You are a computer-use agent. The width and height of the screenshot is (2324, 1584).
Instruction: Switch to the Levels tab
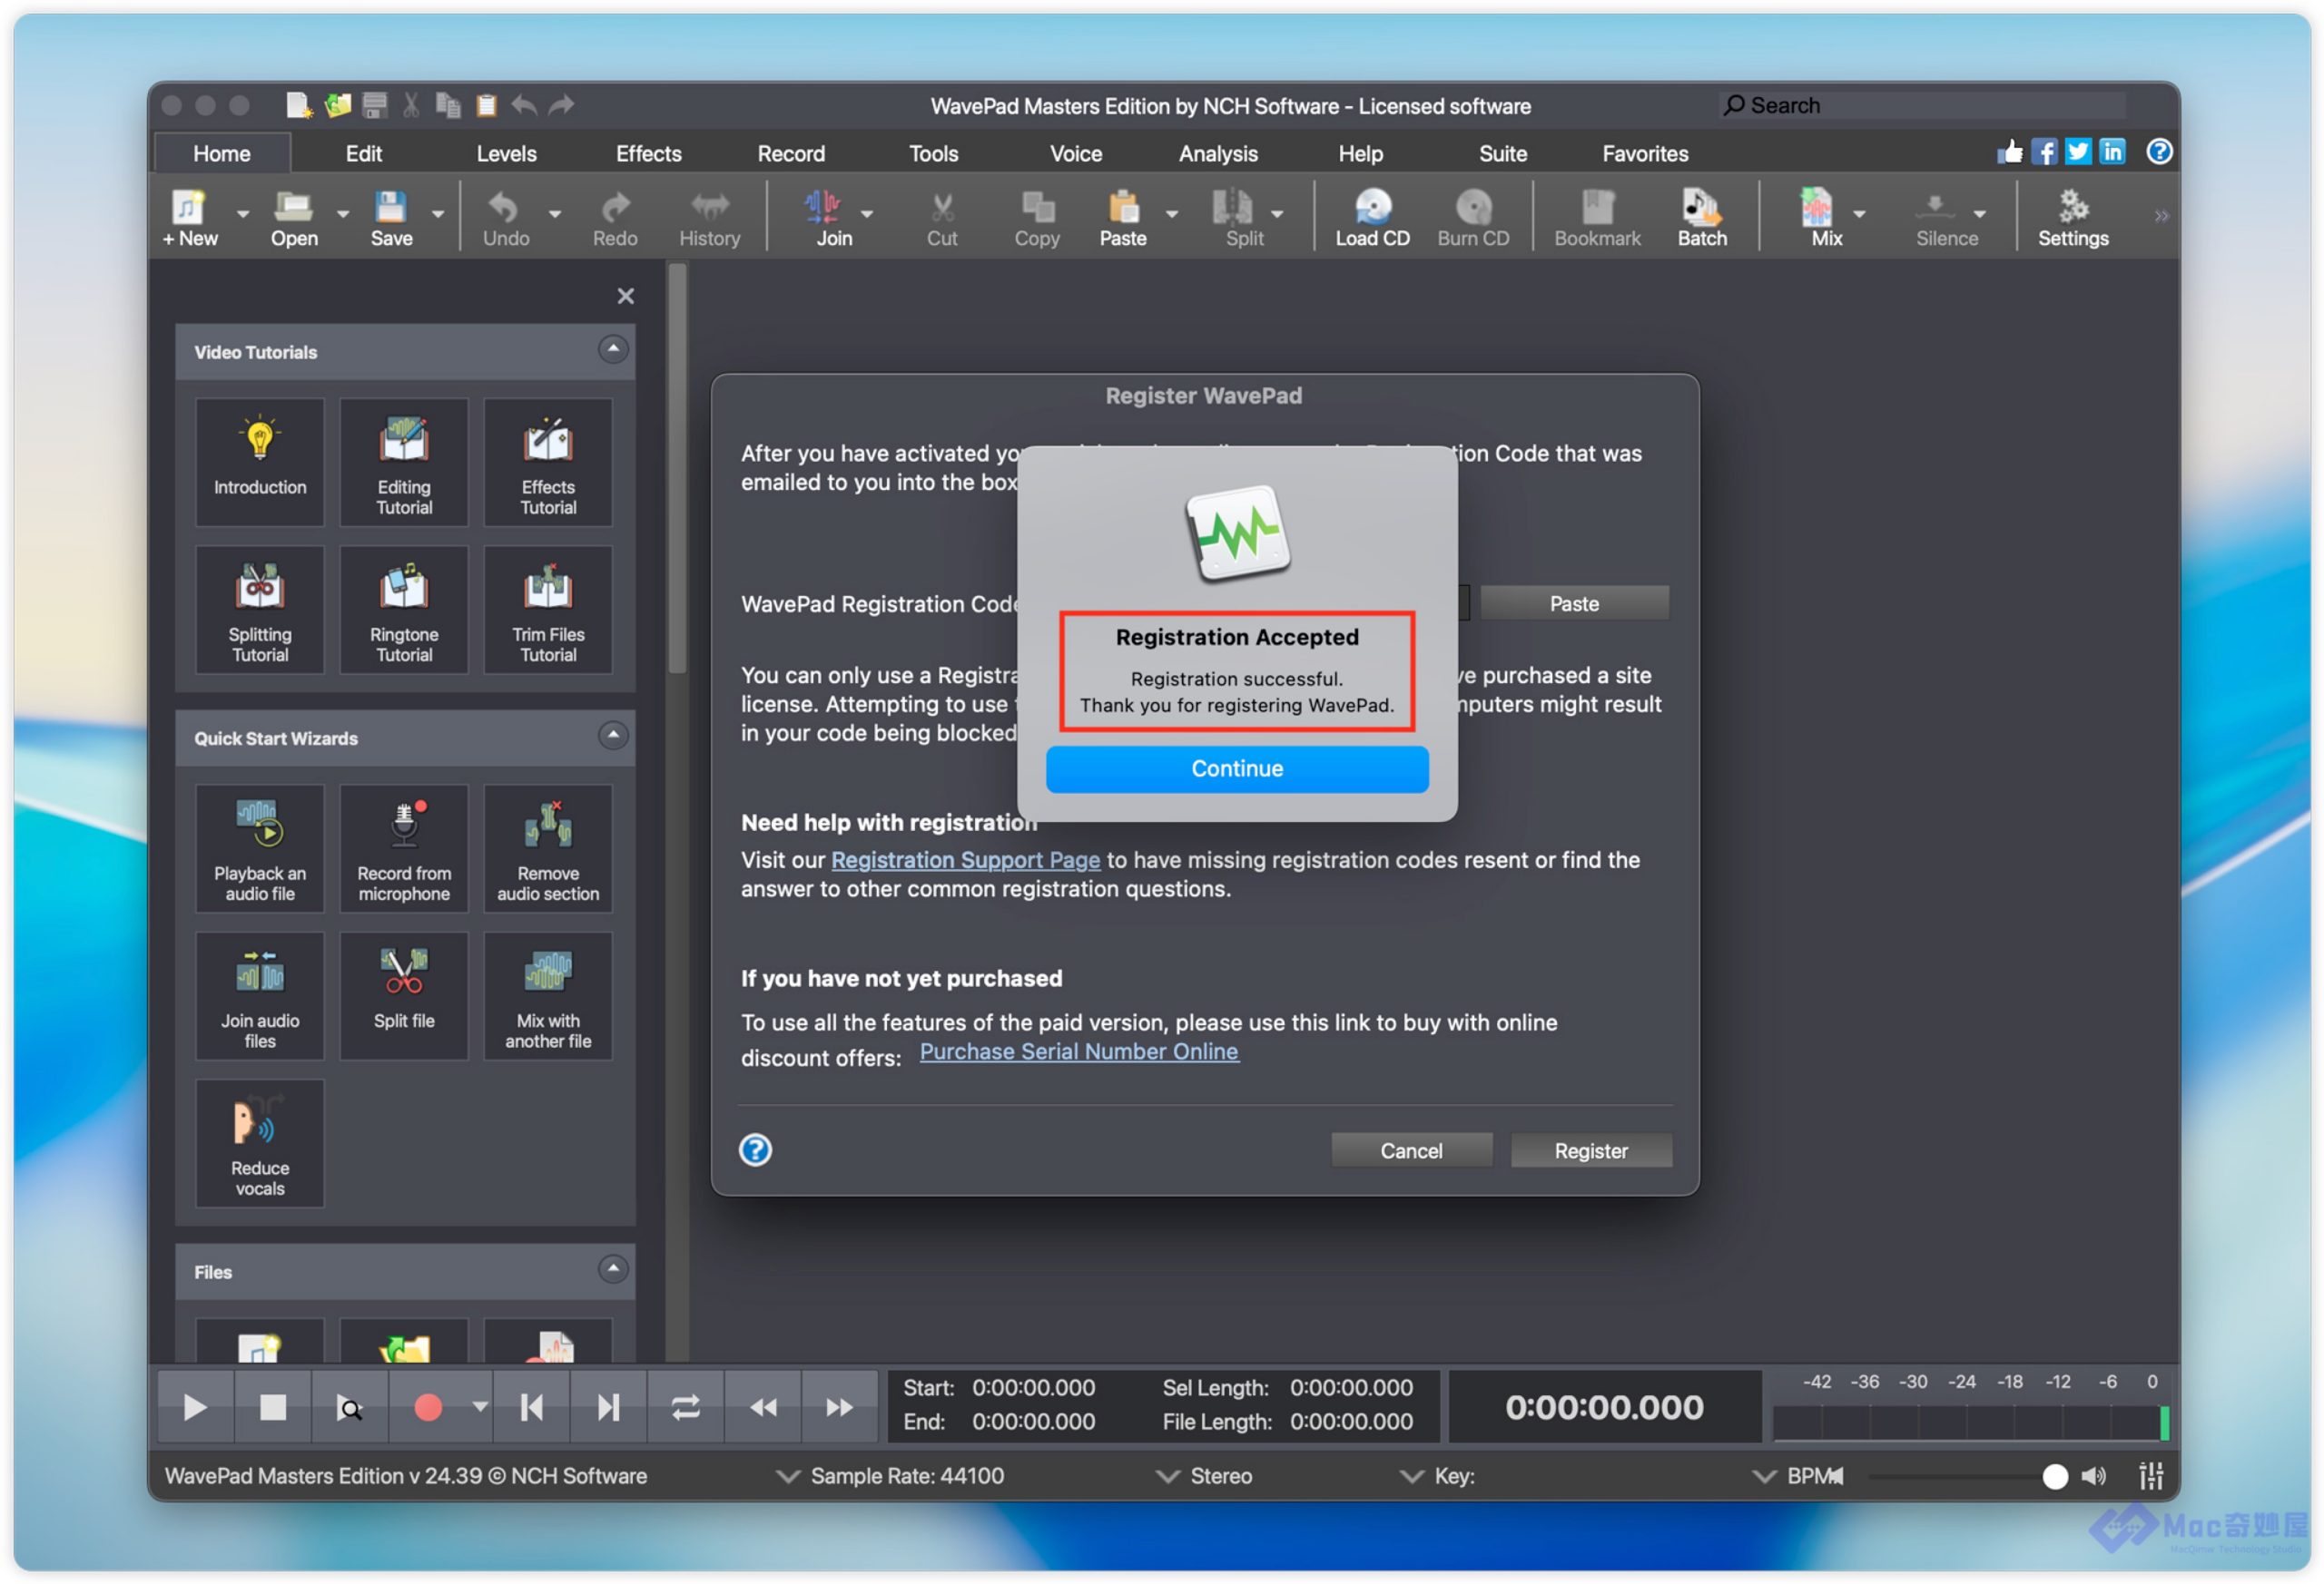(506, 154)
